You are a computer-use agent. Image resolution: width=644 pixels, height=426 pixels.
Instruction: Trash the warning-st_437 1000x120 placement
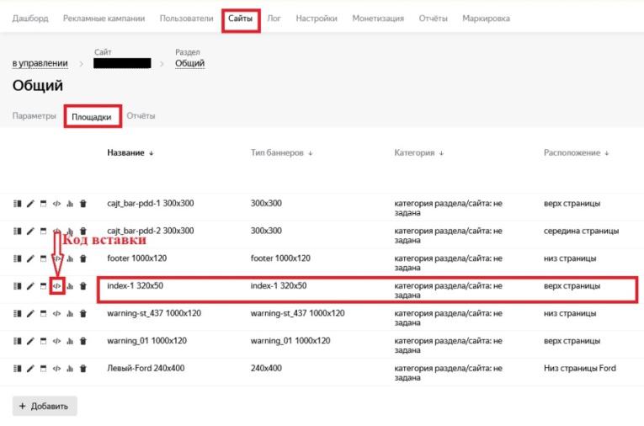click(83, 314)
